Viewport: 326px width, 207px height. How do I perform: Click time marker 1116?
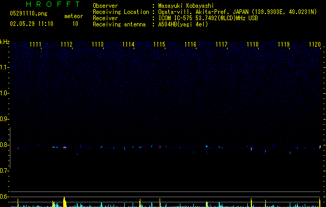click(x=190, y=45)
